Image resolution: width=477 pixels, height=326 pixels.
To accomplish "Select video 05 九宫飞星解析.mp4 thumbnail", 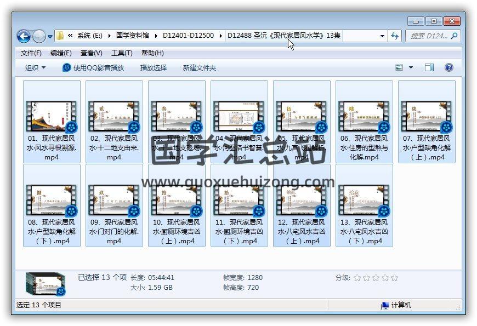I will tap(302, 117).
